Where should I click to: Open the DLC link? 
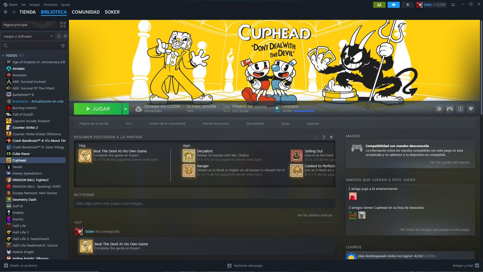pos(129,124)
